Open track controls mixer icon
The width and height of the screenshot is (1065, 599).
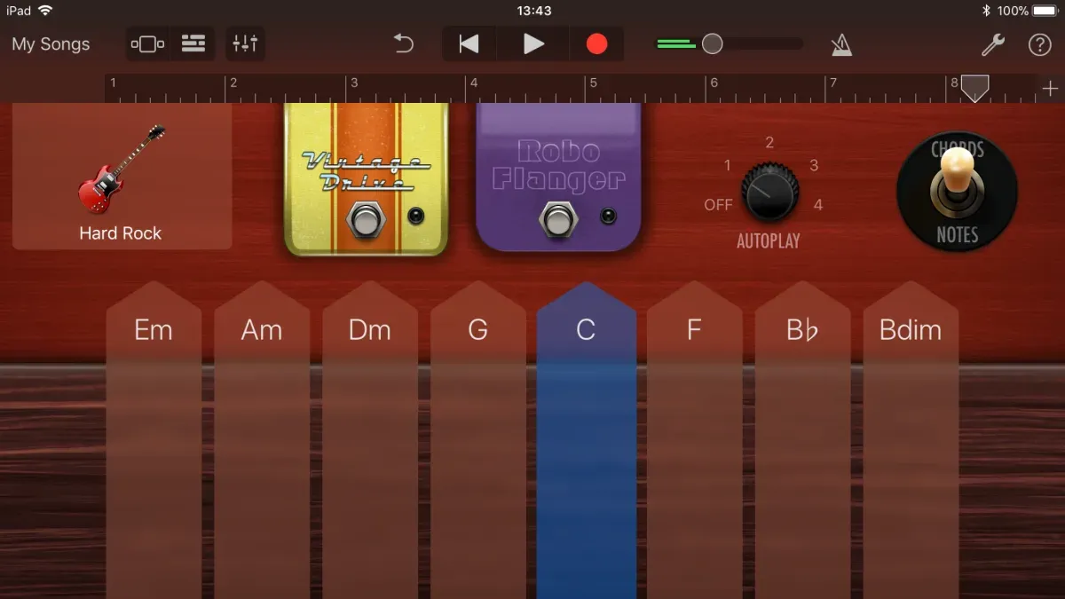[x=244, y=43]
